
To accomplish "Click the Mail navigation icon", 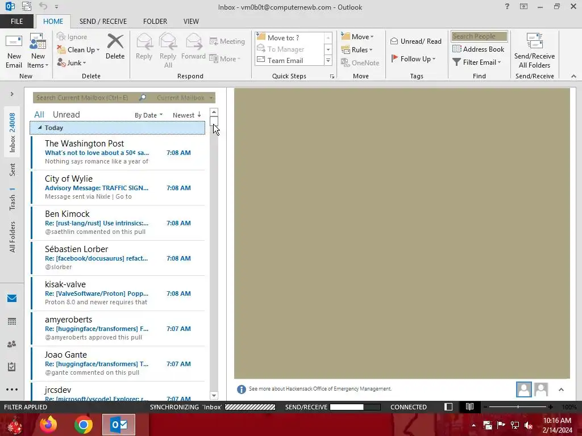I will [x=12, y=299].
